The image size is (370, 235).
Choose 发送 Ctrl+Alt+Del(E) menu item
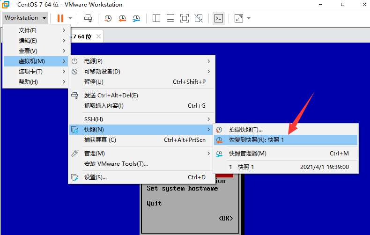click(141, 95)
